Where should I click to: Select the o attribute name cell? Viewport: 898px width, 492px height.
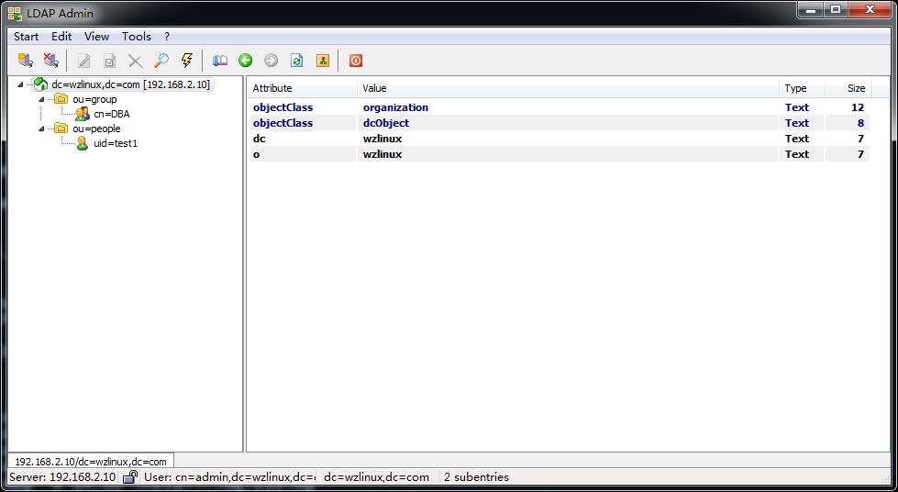pos(256,153)
